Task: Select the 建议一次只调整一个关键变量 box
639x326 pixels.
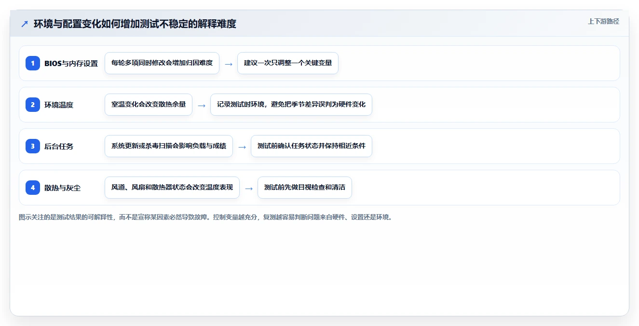Action: click(288, 63)
